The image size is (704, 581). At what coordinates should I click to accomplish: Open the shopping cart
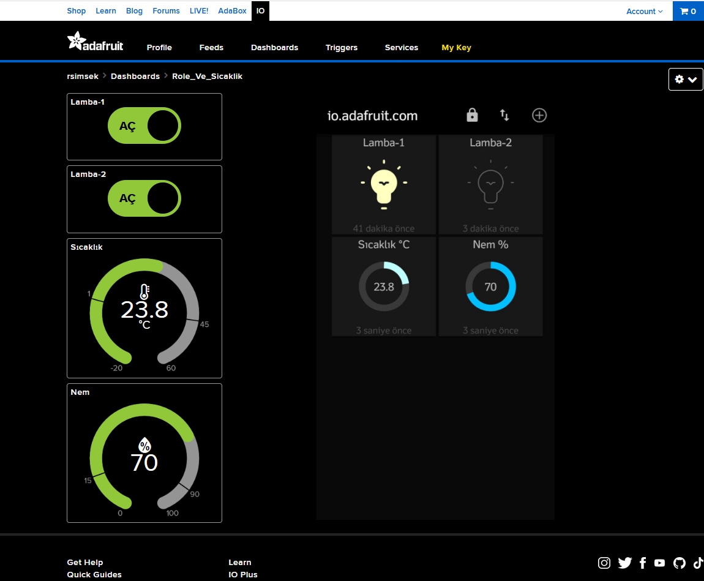pyautogui.click(x=688, y=11)
